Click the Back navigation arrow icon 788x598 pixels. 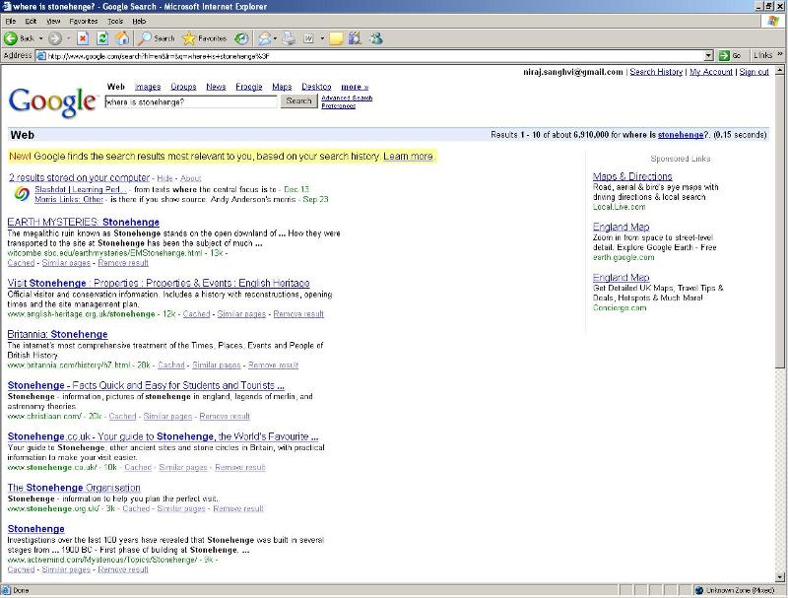click(x=11, y=38)
